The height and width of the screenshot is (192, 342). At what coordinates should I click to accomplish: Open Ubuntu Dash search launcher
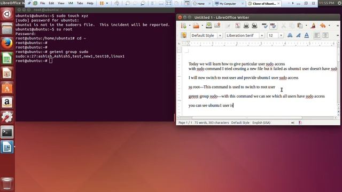(x=7, y=14)
